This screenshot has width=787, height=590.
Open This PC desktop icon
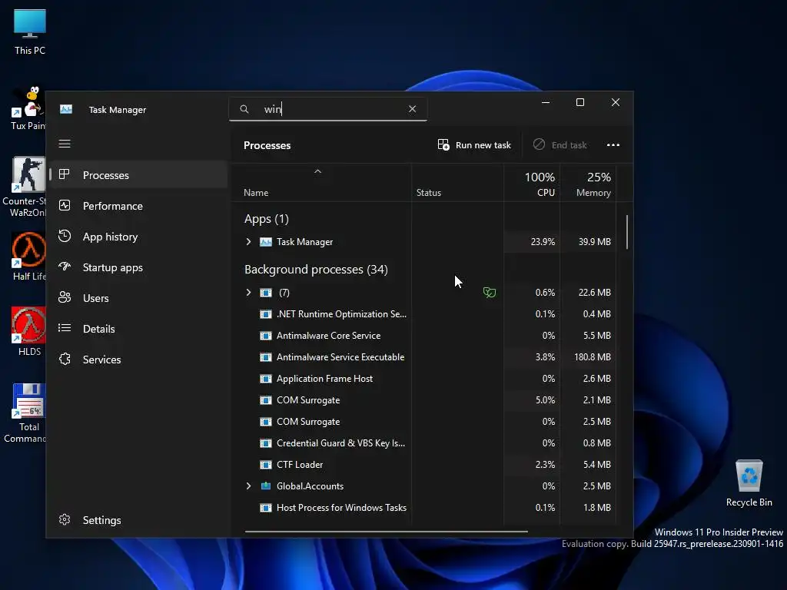30,32
